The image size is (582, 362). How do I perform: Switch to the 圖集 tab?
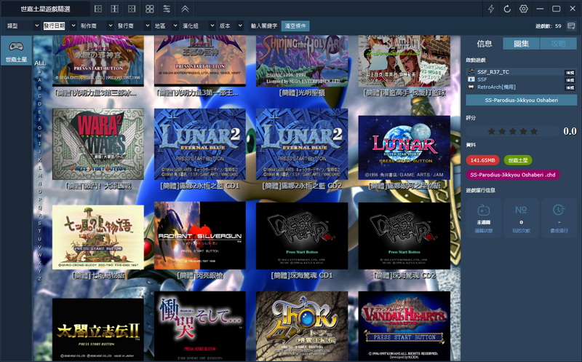521,44
